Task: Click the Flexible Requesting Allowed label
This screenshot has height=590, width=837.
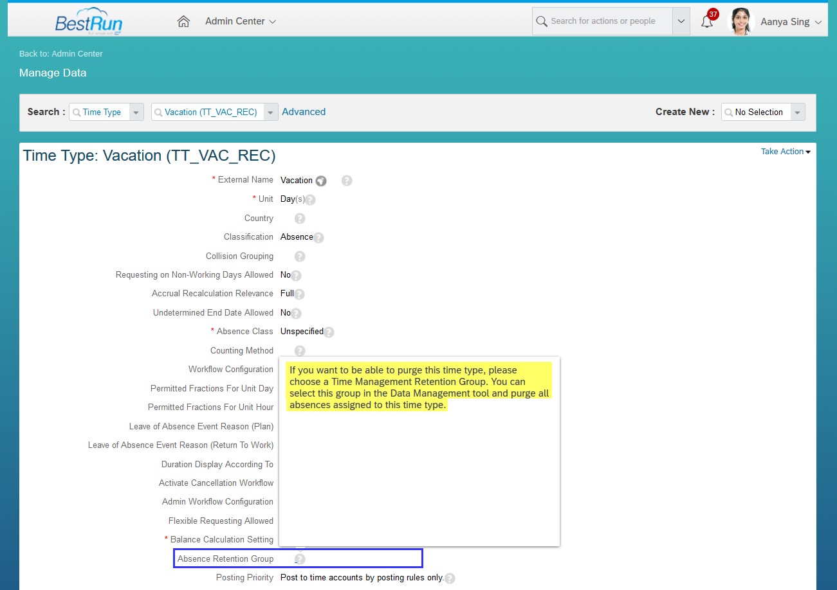Action: click(221, 521)
